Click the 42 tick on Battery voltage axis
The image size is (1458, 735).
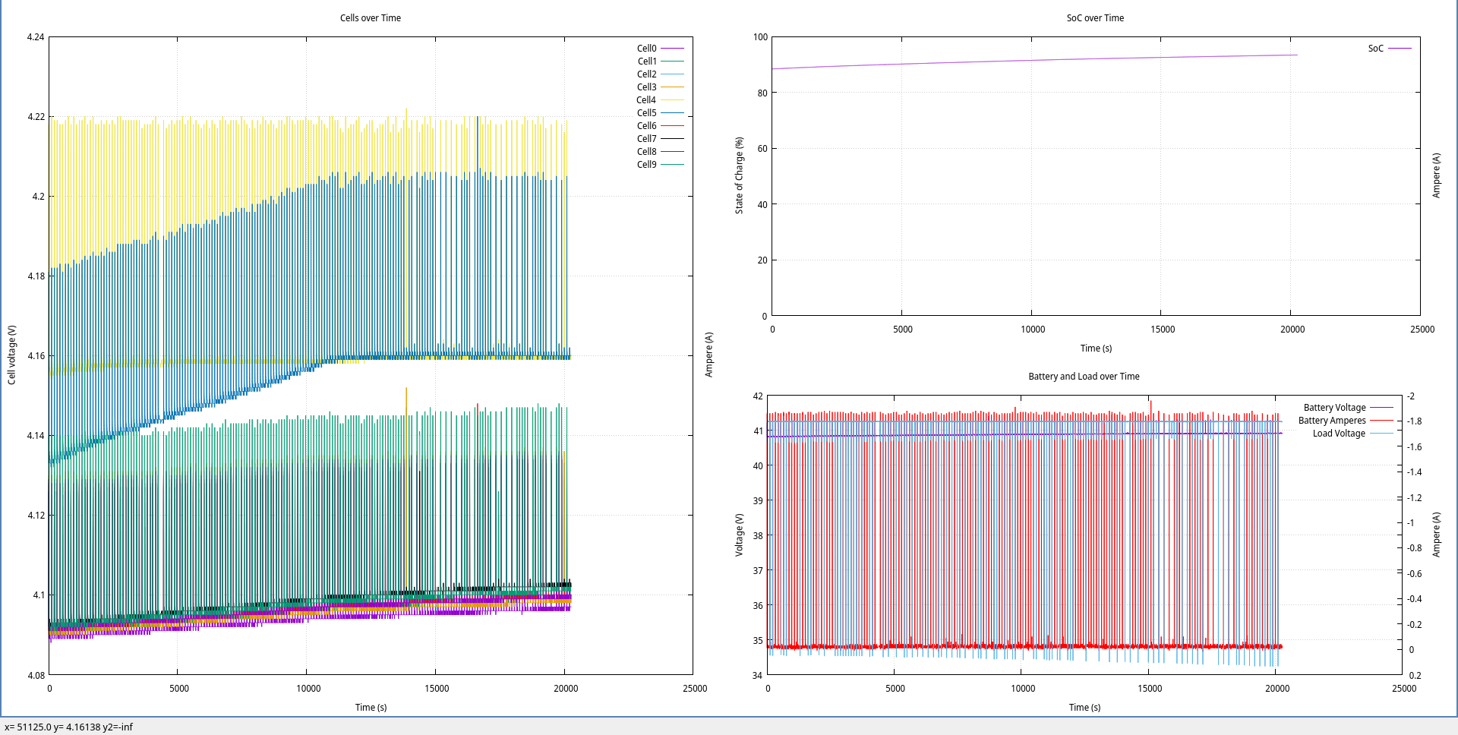coord(758,396)
